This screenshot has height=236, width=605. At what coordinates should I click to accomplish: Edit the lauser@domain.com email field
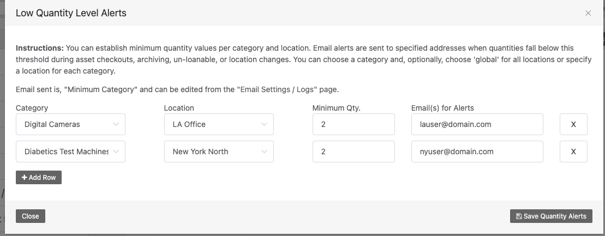pos(477,124)
